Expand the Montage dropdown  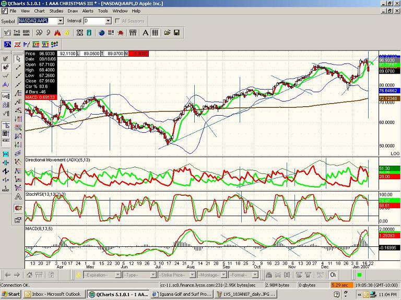point(224,275)
